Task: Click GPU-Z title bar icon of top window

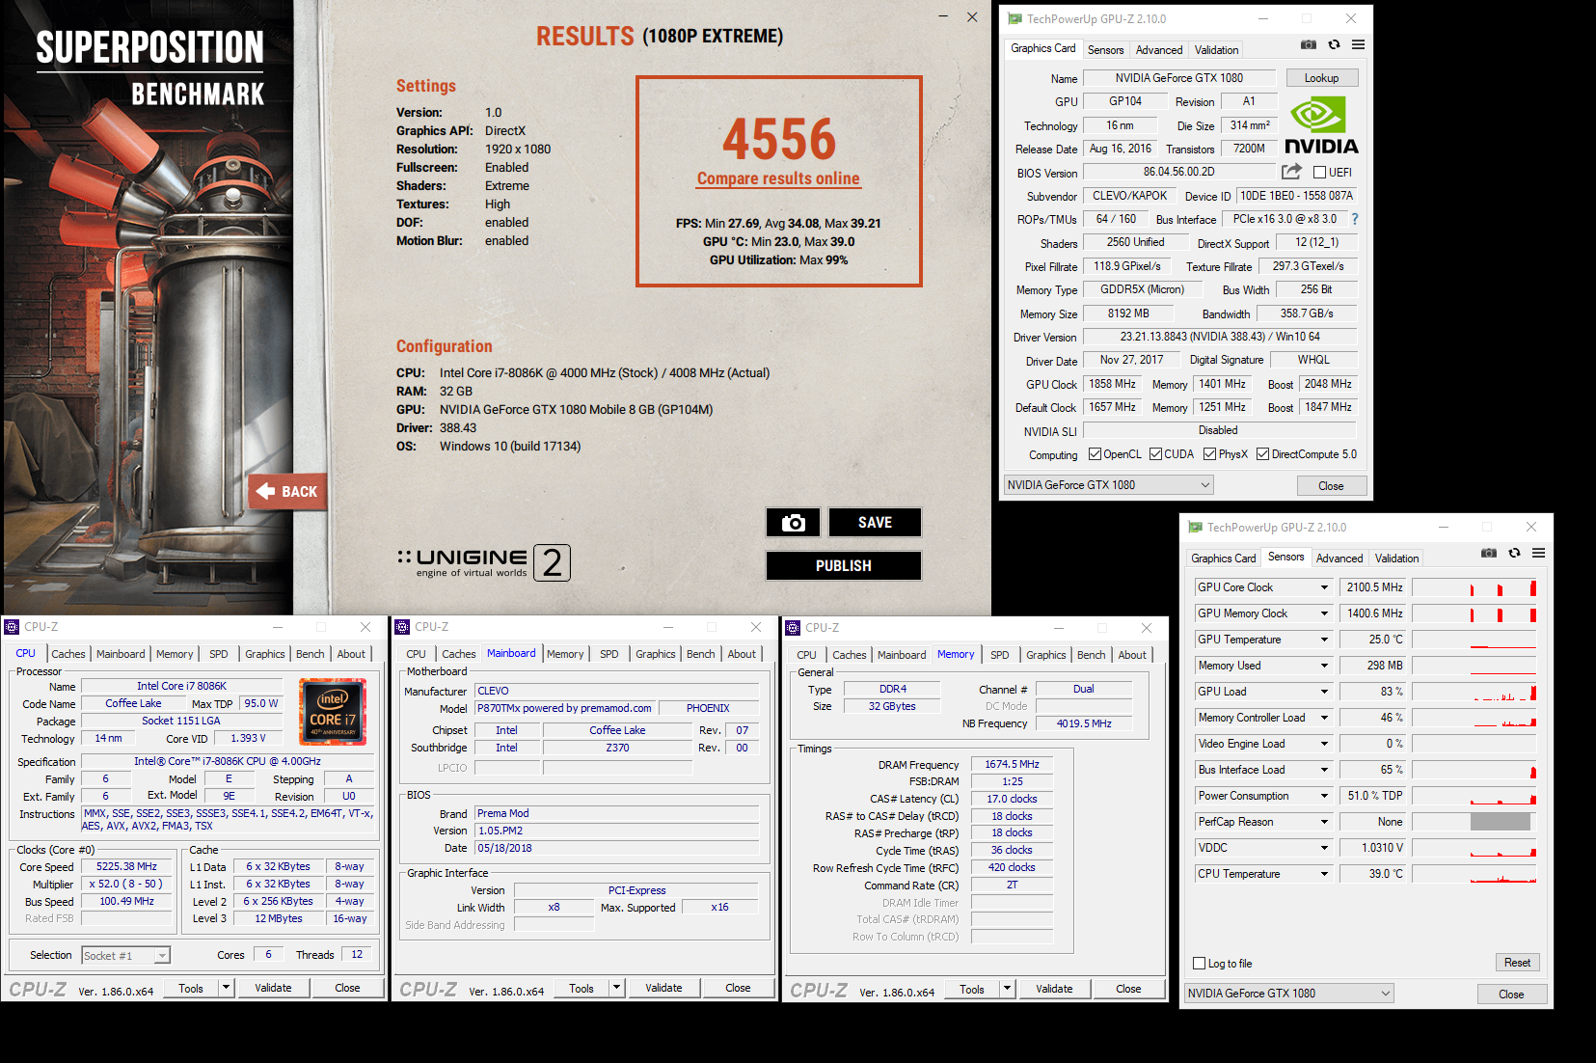Action: 1014,18
